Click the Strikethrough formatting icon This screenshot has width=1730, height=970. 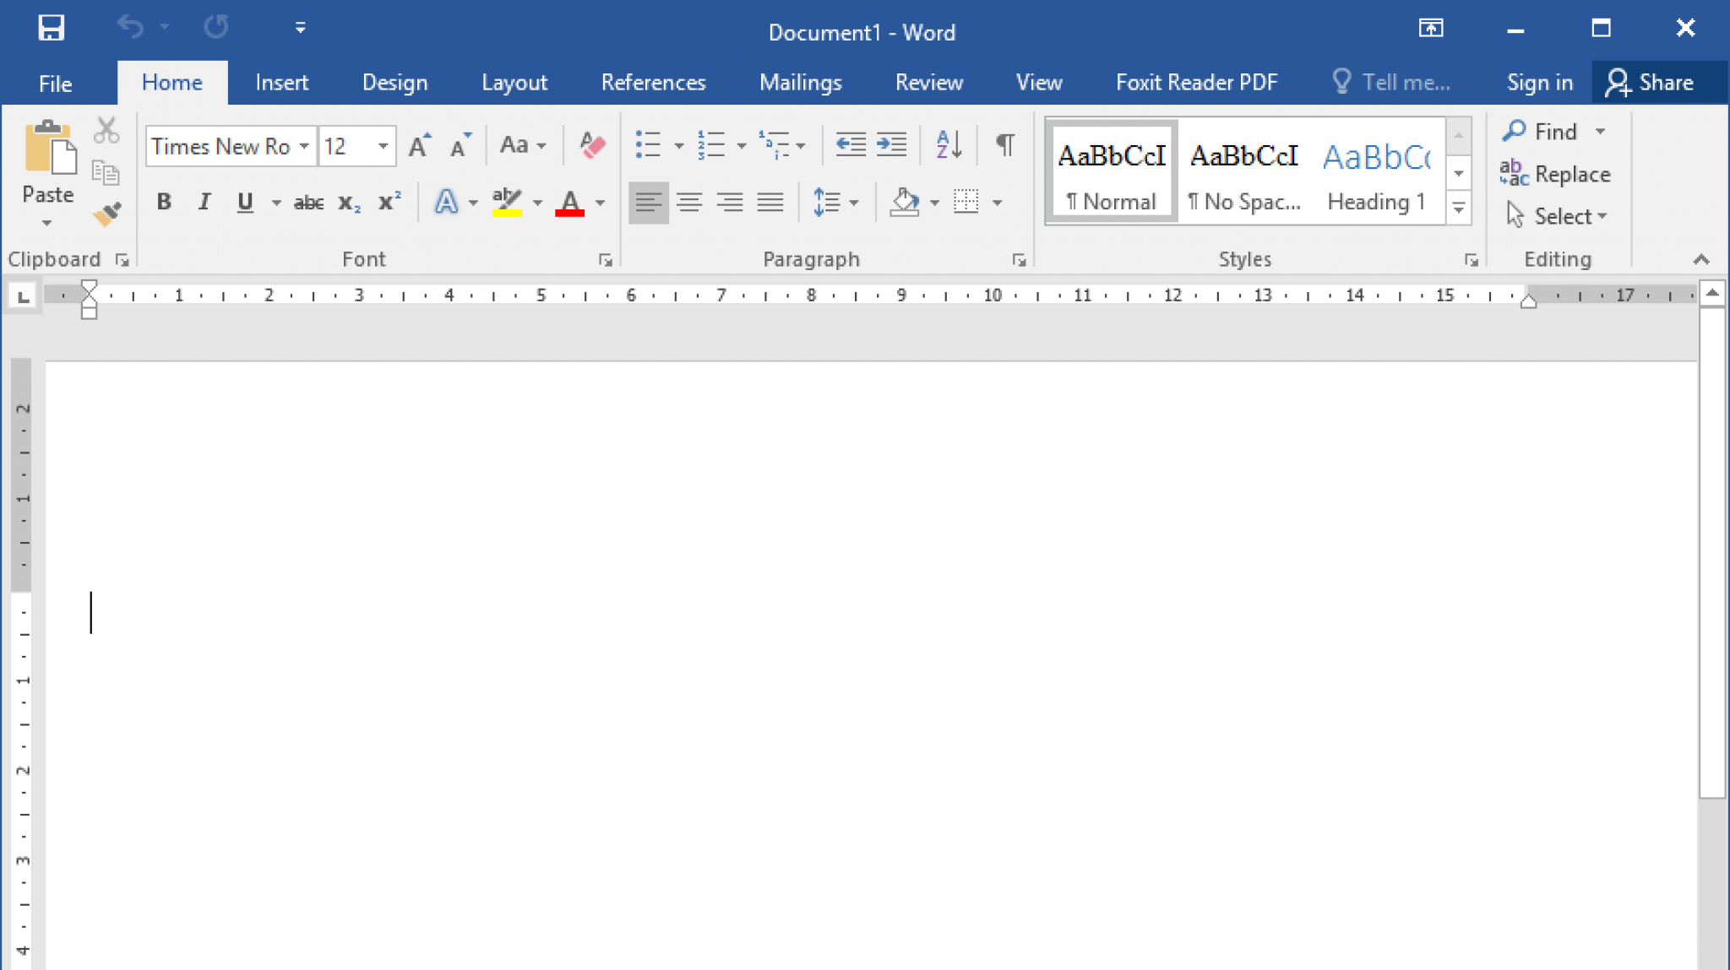309,202
